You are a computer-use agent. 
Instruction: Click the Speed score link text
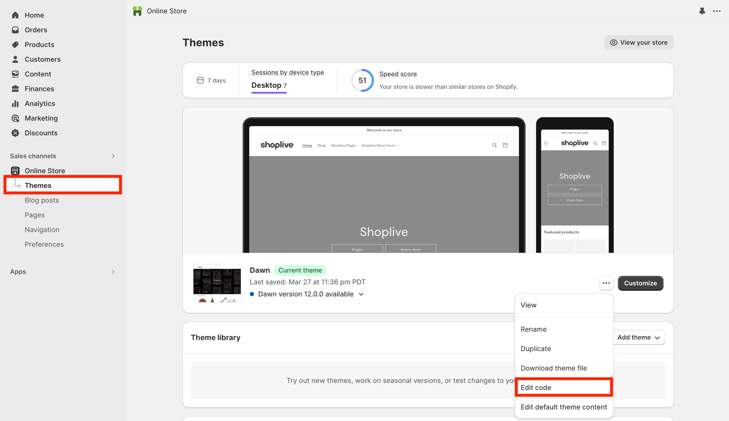point(398,74)
